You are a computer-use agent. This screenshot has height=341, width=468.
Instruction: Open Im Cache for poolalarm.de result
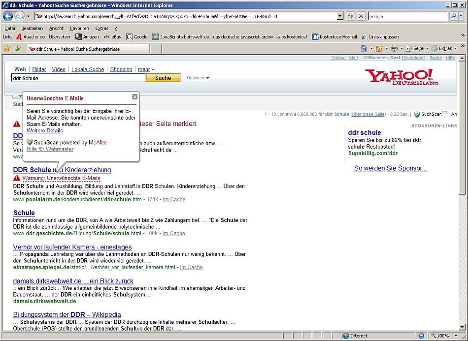click(x=174, y=199)
